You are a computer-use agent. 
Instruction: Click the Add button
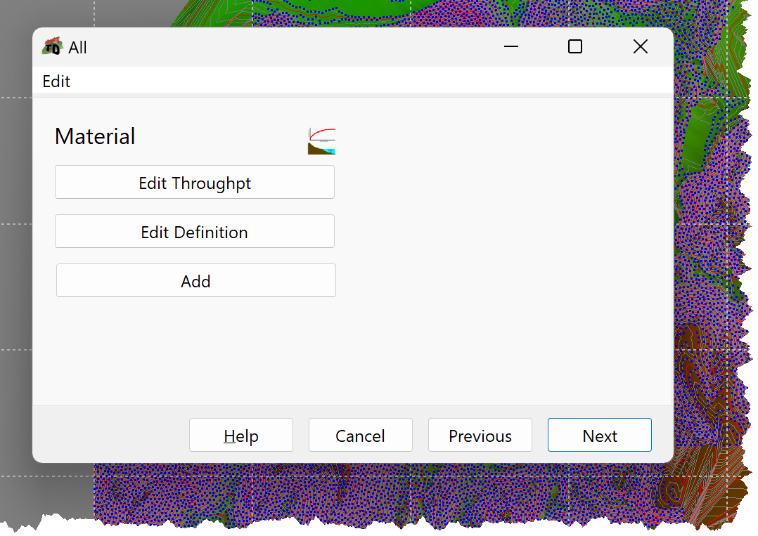tap(195, 280)
